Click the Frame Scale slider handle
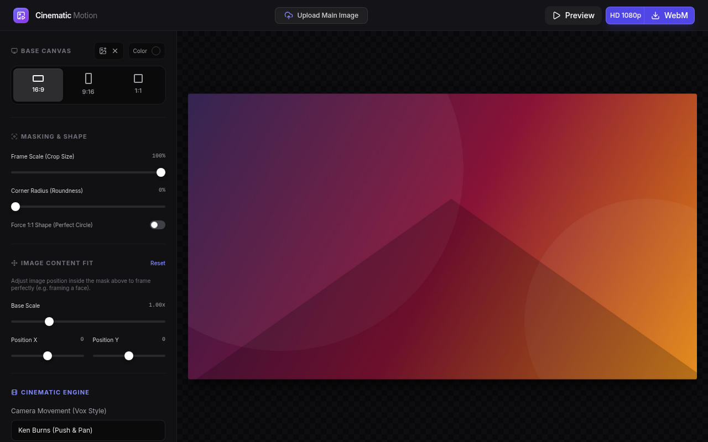The image size is (708, 442). point(161,172)
